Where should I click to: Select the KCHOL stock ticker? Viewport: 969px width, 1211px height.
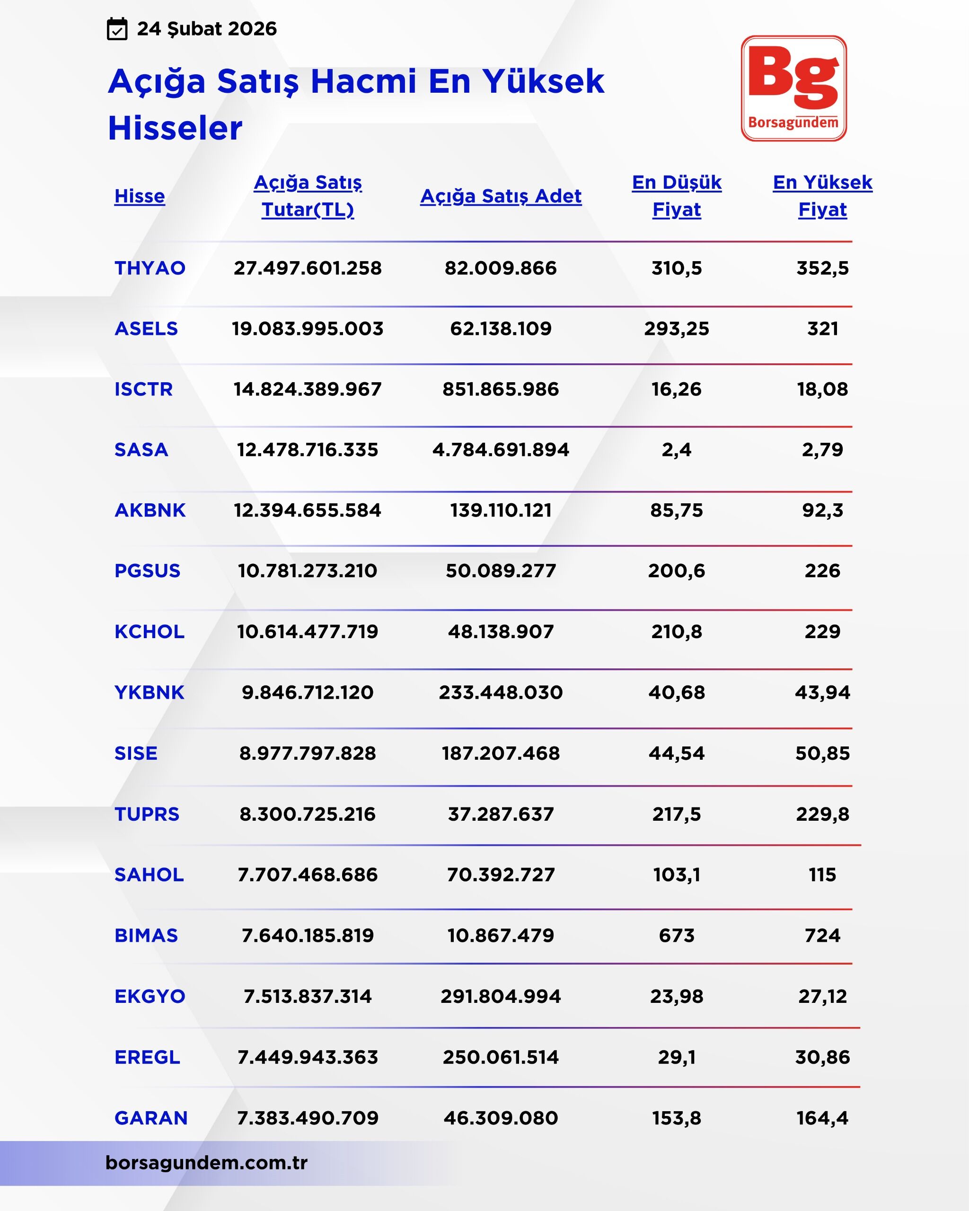(x=149, y=632)
